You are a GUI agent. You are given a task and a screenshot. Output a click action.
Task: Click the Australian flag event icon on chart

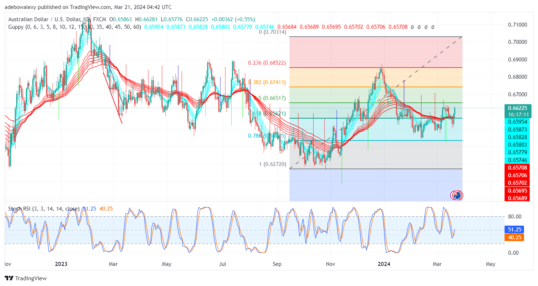(x=457, y=195)
